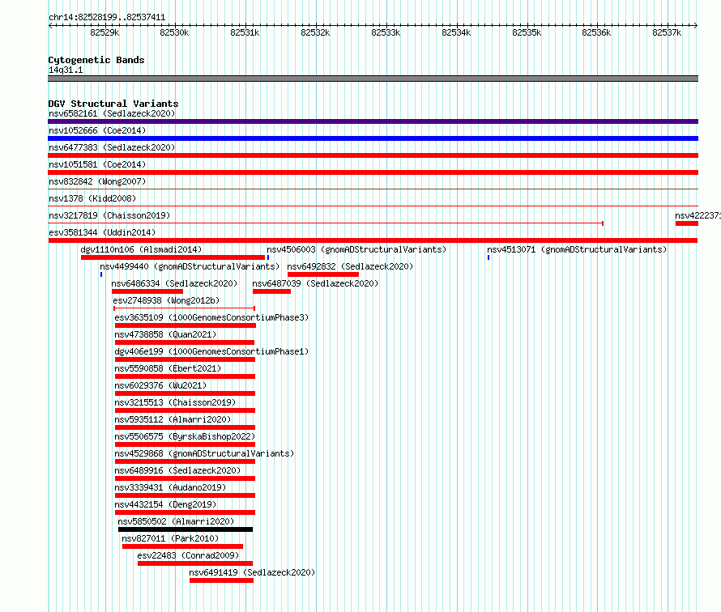Open the nsv1378 (Kidd2008) variant
Image resolution: width=721 pixels, height=612 pixels.
(x=92, y=198)
